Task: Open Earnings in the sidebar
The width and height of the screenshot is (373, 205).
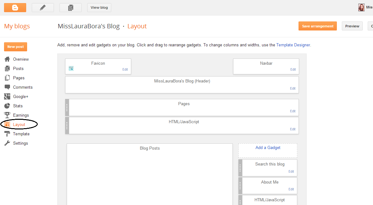Action: (x=21, y=115)
